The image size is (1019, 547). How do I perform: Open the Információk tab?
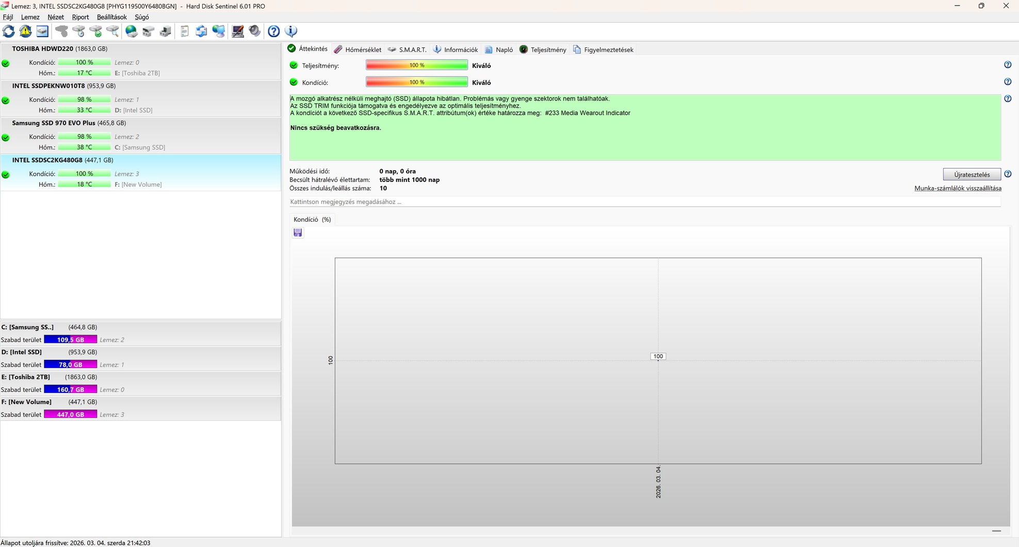click(x=455, y=49)
